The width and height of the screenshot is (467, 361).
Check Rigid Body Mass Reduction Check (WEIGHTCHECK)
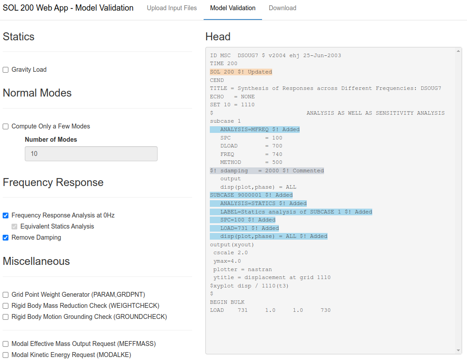[x=5, y=306]
